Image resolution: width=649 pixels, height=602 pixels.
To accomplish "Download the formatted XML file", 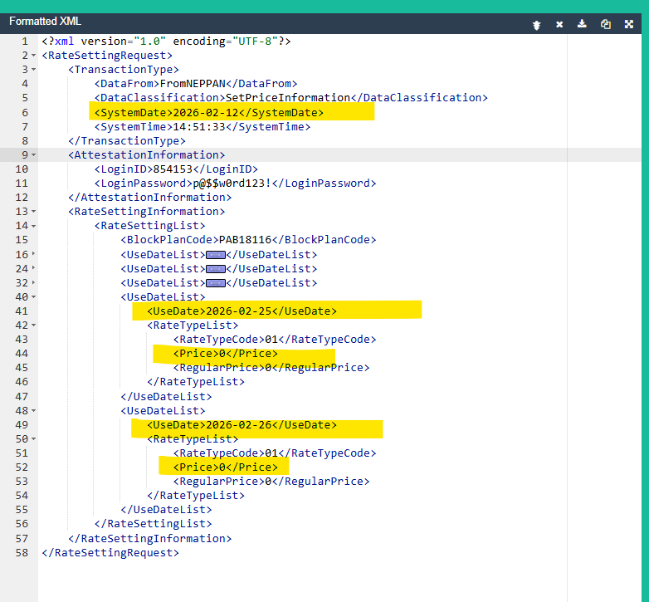I will coord(583,24).
